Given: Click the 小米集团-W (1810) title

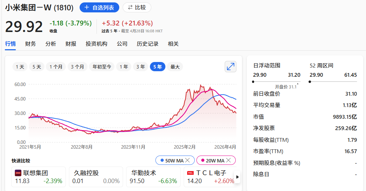Looking at the screenshot, I should [39, 8].
